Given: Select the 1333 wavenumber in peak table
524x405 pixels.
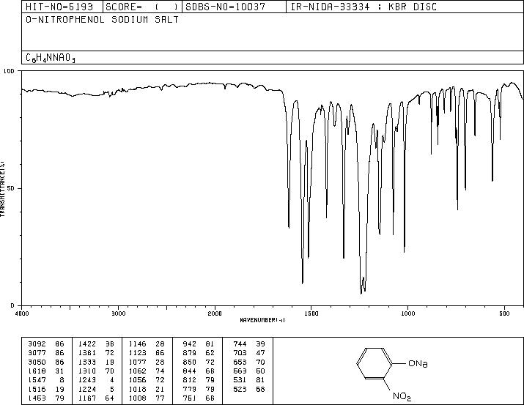Looking at the screenshot, I should tap(87, 362).
